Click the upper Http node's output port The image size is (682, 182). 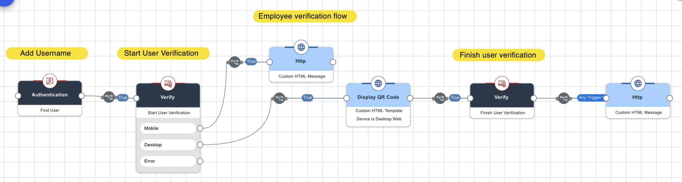(333, 62)
